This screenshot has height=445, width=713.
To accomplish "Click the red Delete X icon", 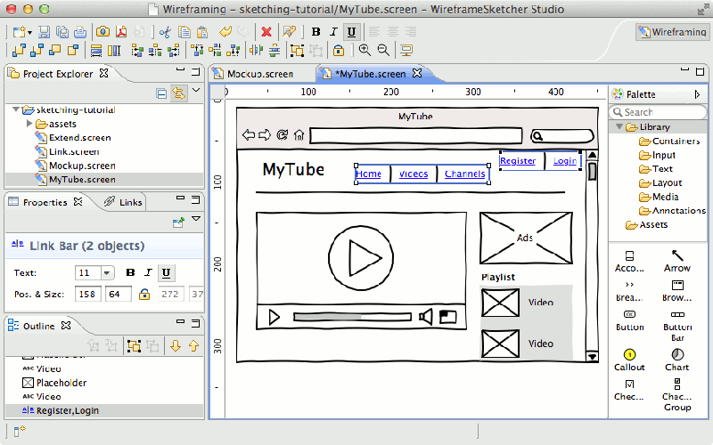I will [266, 32].
